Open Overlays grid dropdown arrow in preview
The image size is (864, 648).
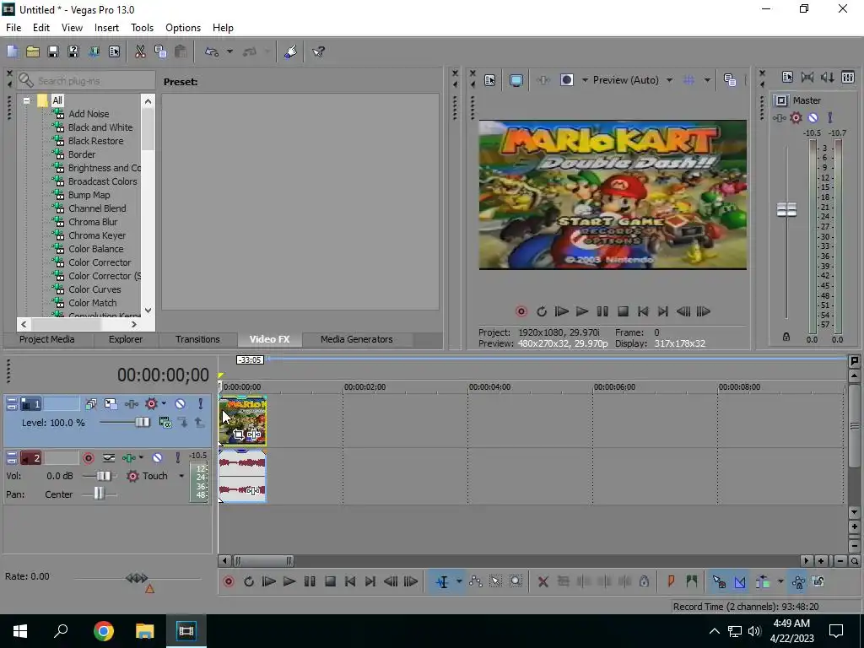point(707,80)
